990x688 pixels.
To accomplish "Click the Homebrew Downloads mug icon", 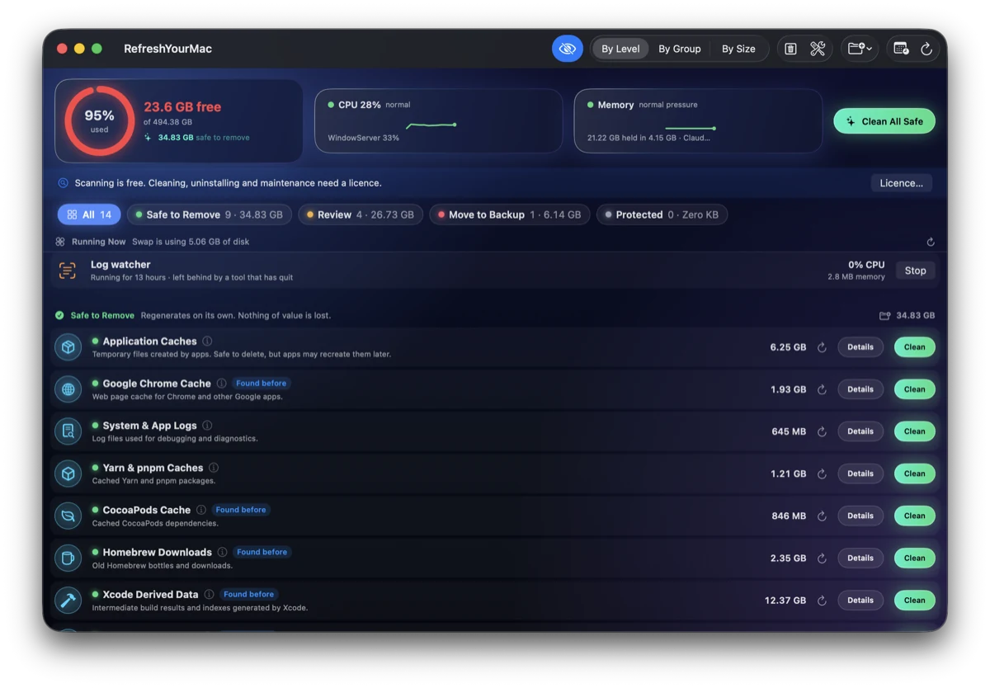I will click(68, 558).
